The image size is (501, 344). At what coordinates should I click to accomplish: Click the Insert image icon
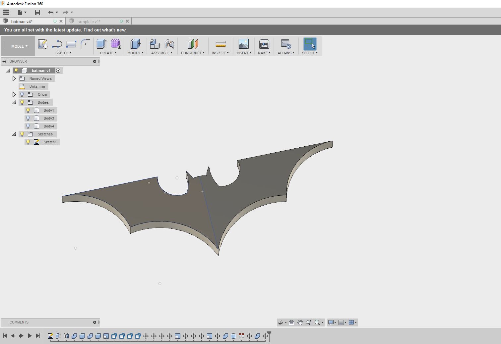(x=244, y=44)
